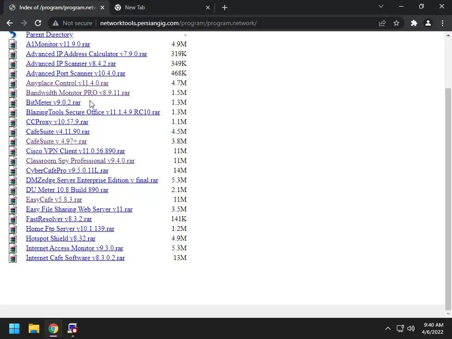The width and height of the screenshot is (452, 339).
Task: Open the network tray icon
Action: pyautogui.click(x=400, y=328)
